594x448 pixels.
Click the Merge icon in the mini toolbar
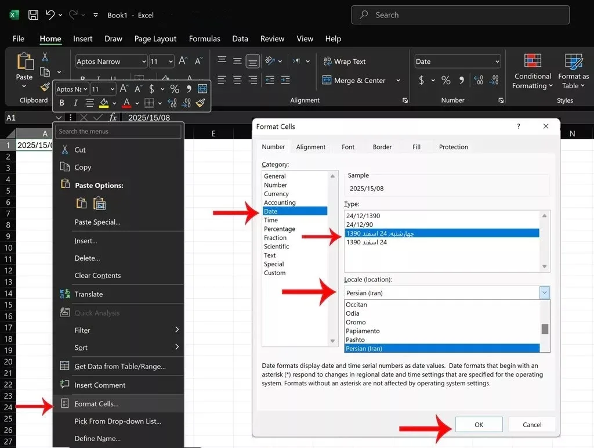coord(202,89)
